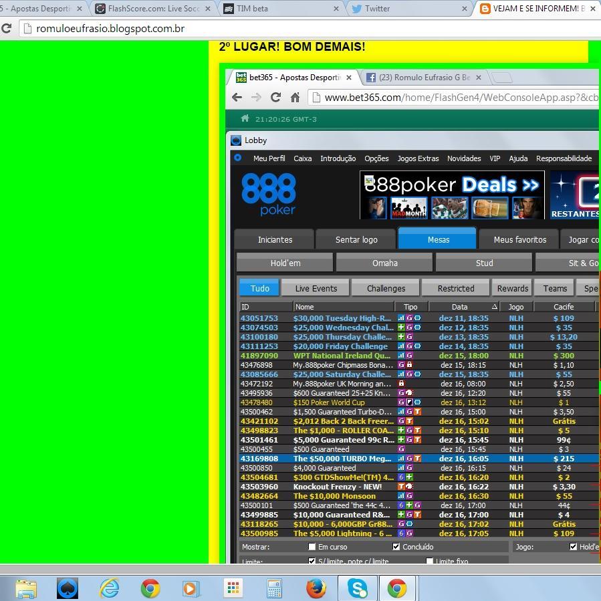Screen dimensions: 601x601
Task: Click the blue circle icon left of Meu Perfil
Action: click(x=237, y=158)
